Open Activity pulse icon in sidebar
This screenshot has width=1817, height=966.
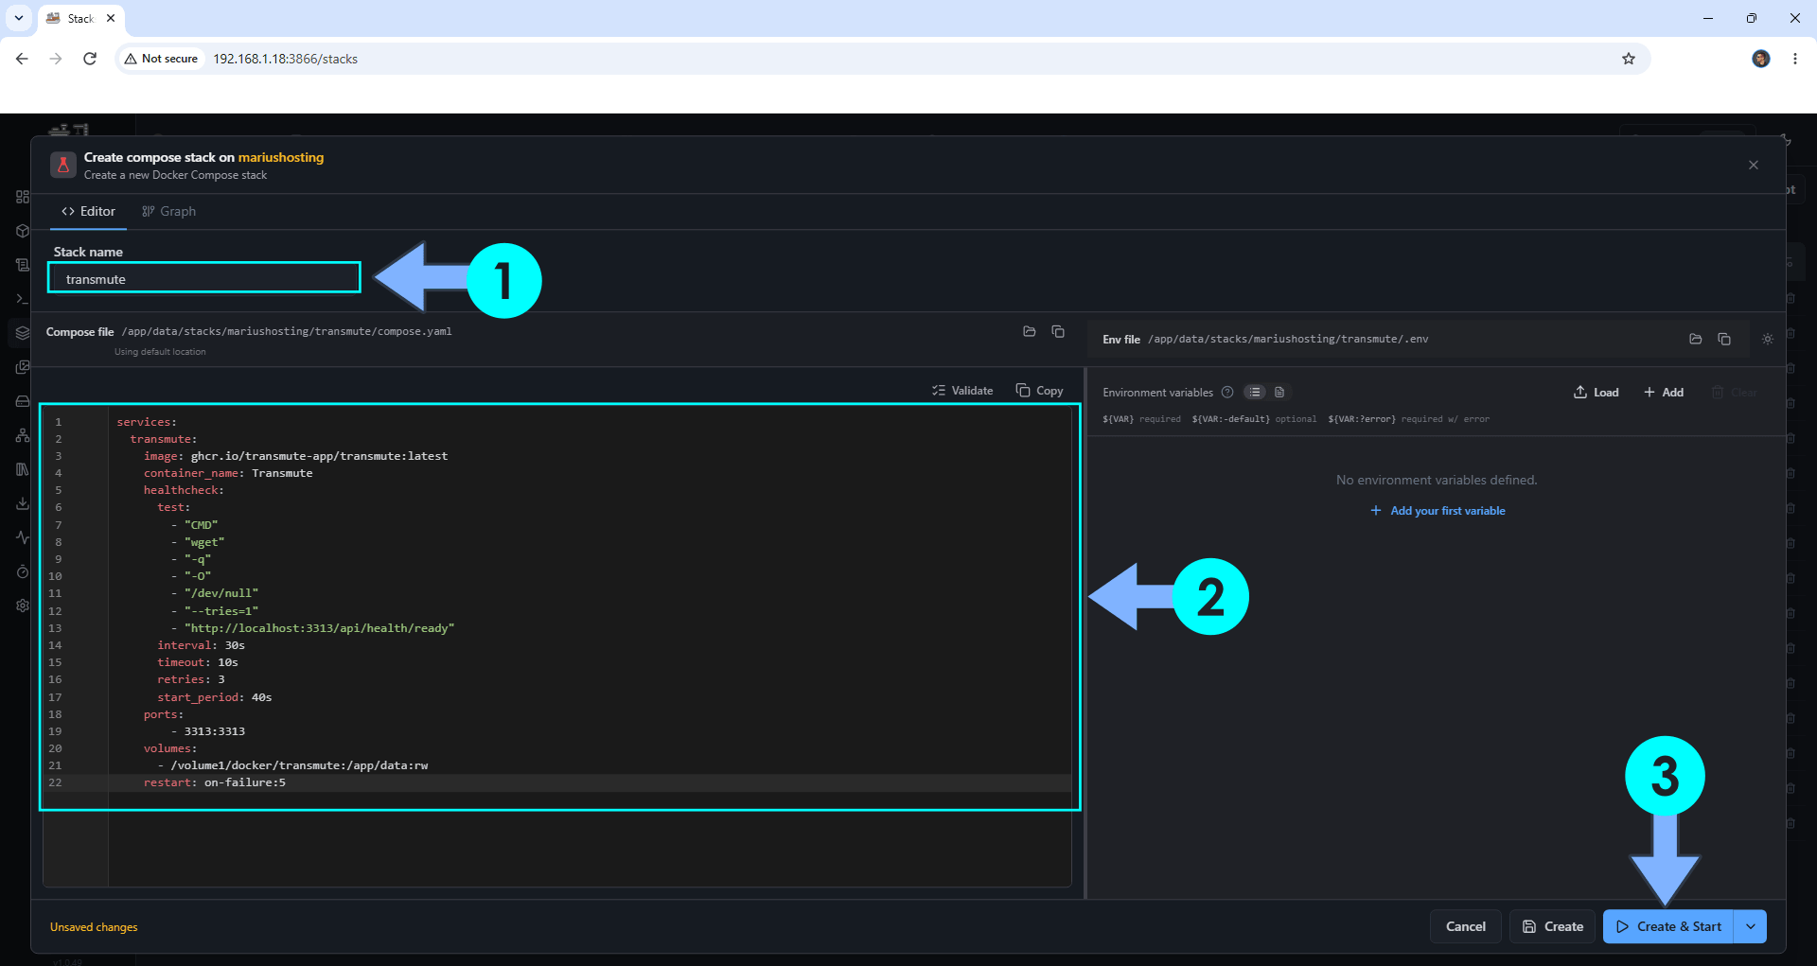tap(23, 537)
